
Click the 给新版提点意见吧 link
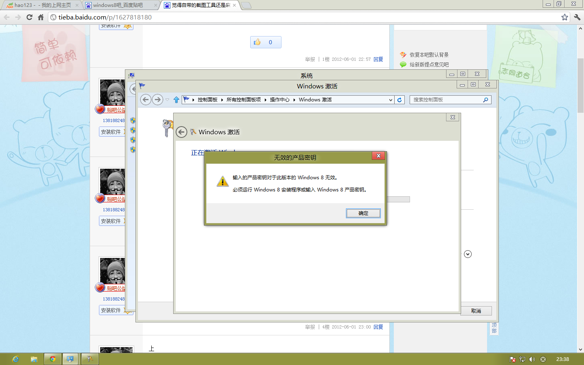(x=429, y=64)
